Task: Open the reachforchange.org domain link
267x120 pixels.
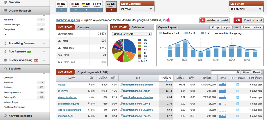Action: point(68,20)
